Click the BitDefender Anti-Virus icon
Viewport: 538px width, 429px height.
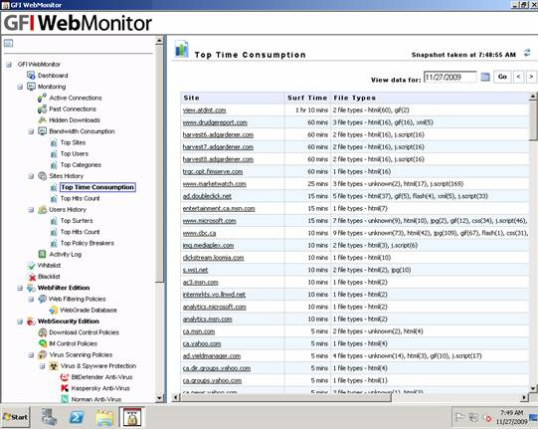click(x=65, y=377)
